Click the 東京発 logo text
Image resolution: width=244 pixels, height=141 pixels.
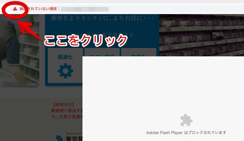(74, 139)
